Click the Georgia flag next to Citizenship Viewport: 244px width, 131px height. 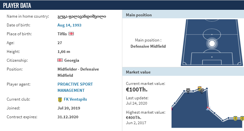click(60, 60)
